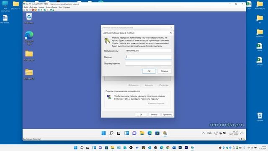Open the Справка menu

(67, 7)
